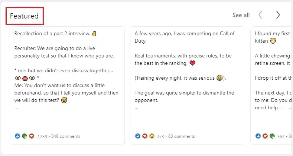Click the clapping icon on the kitten post
This screenshot has width=293, height=156.
tap(272, 136)
